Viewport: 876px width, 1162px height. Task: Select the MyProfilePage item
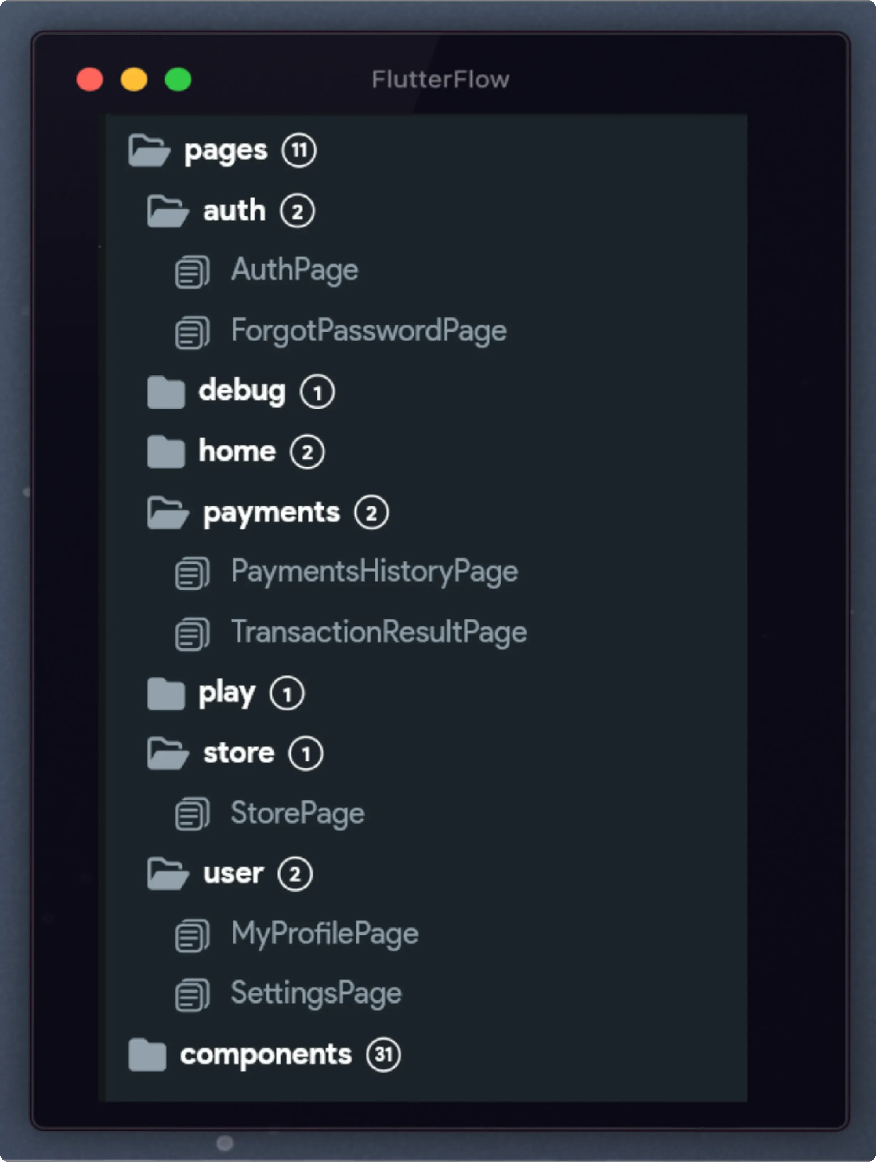[325, 935]
